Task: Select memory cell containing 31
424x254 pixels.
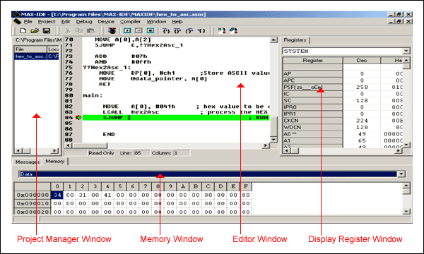Action: (83, 195)
